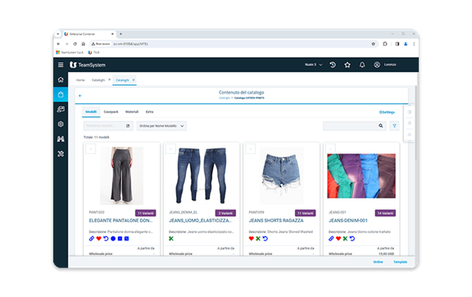This screenshot has height=297, width=472.
Task: Switch to the inactive Cataloghi tab
Action: [98, 80]
